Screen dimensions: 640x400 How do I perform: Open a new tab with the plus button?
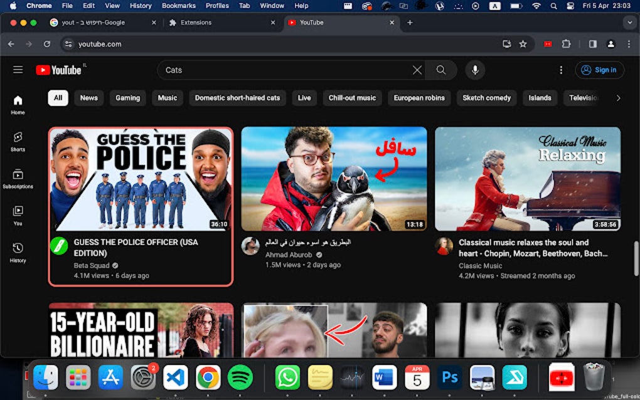pos(409,23)
